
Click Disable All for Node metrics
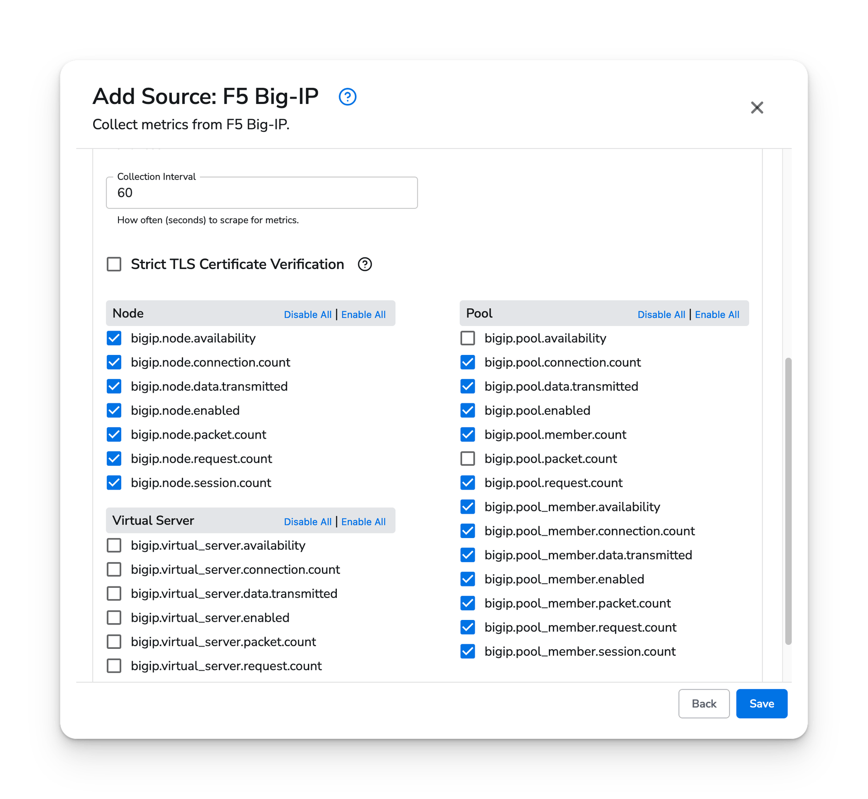pos(307,315)
